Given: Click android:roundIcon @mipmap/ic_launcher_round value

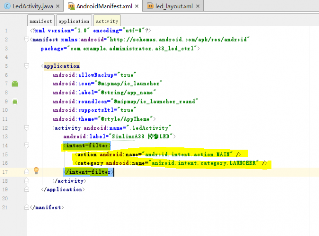Looking at the screenshot, I should pyautogui.click(x=155, y=101).
